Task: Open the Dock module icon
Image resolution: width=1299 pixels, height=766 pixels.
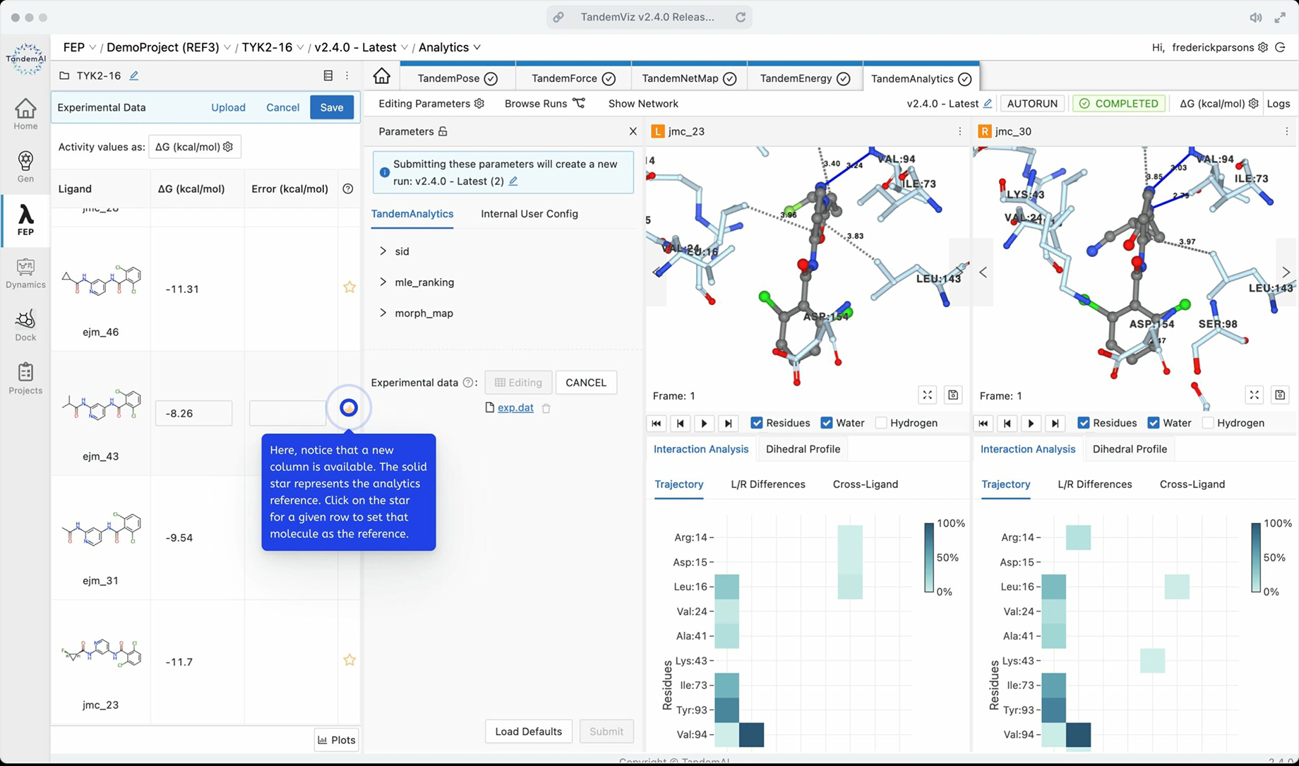Action: (x=25, y=325)
